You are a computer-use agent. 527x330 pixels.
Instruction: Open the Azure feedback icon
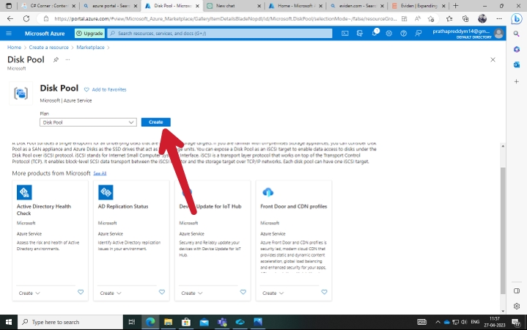(418, 33)
